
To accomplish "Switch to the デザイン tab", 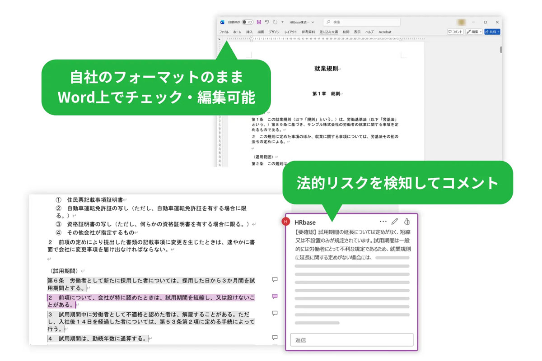I will pyautogui.click(x=274, y=32).
